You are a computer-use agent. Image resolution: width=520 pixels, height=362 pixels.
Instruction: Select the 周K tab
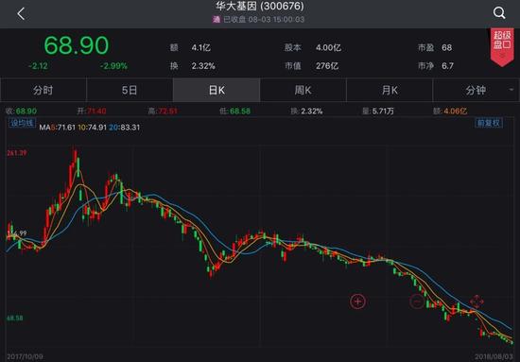coord(303,90)
